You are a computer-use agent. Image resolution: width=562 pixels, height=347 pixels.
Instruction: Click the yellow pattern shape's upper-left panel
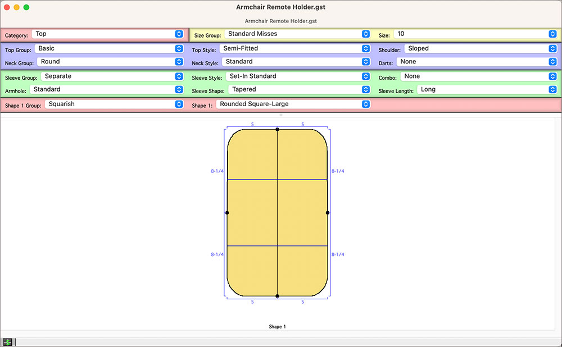(252, 154)
